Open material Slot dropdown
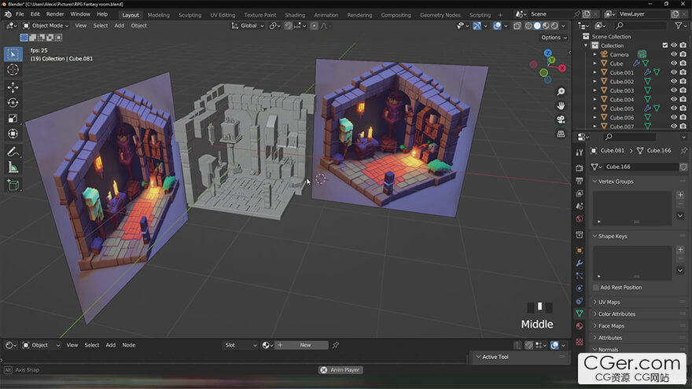This screenshot has width=692, height=389. coord(240,345)
